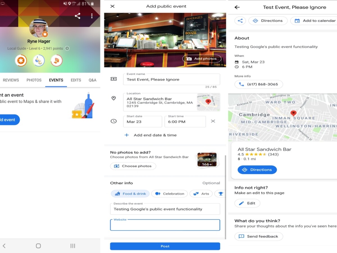Tap the top Directions chip

click(268, 21)
